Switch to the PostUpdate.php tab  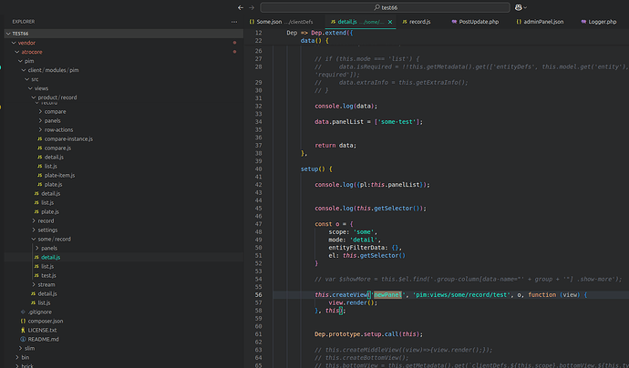tap(475, 22)
